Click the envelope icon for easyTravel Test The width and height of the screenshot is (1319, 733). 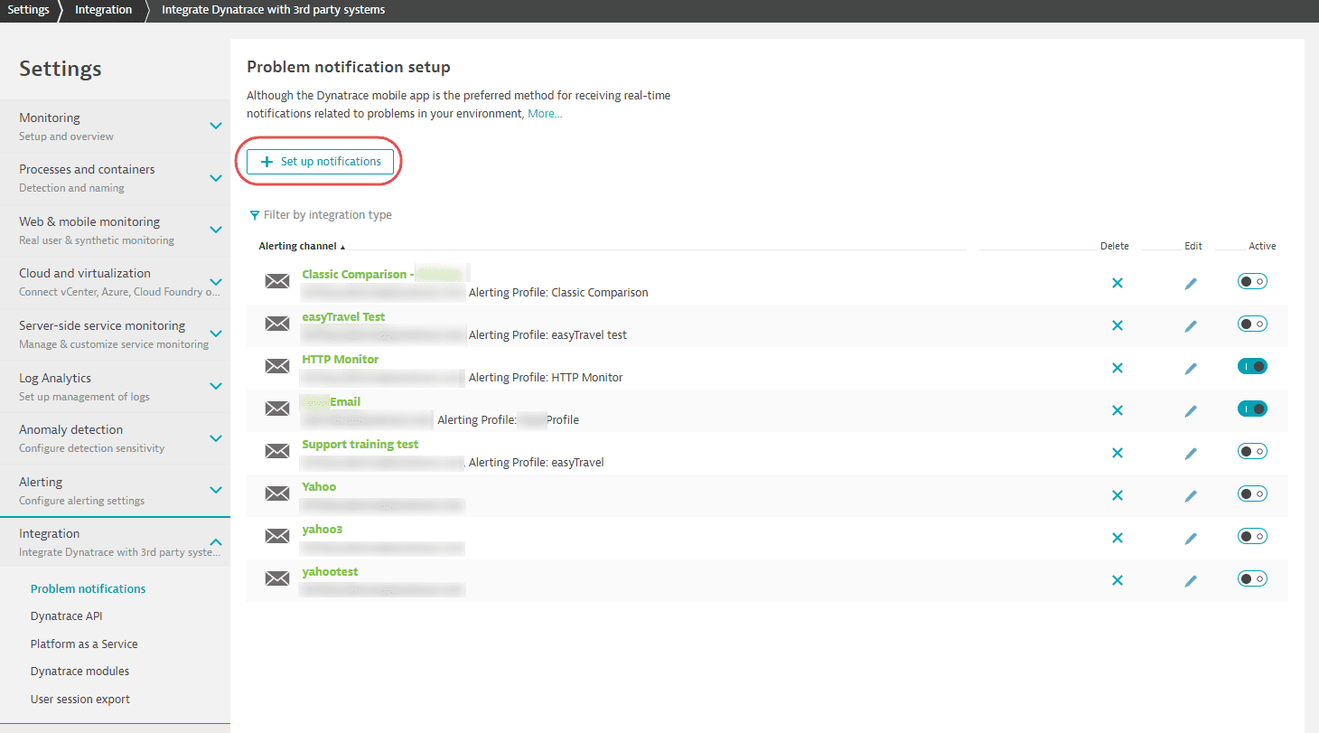(277, 324)
